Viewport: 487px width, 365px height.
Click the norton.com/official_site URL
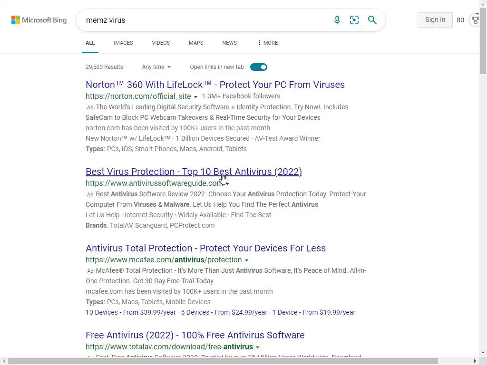pyautogui.click(x=138, y=96)
